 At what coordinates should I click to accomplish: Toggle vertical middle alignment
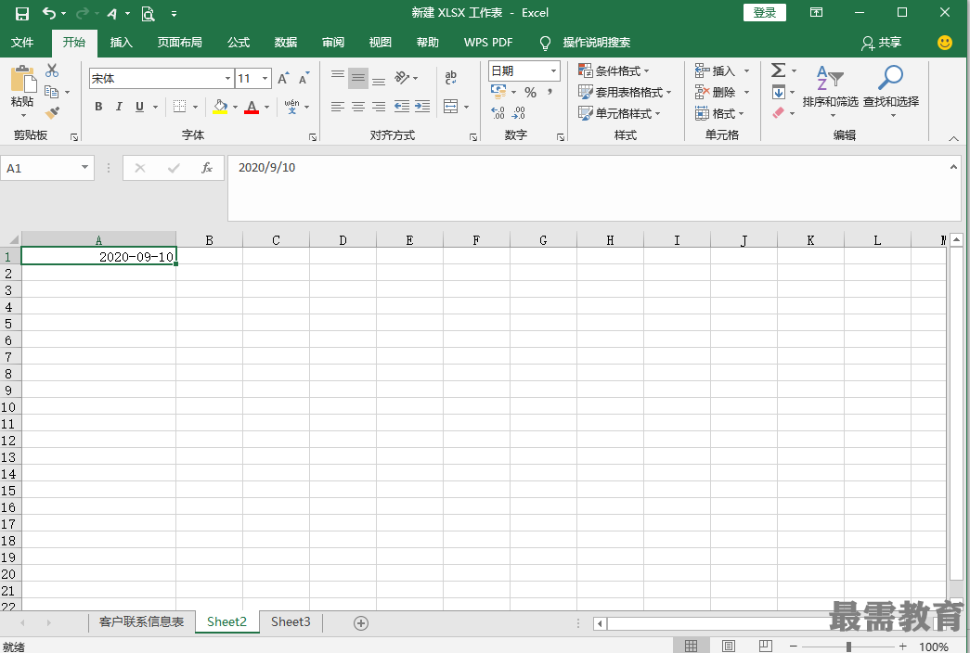tap(358, 78)
